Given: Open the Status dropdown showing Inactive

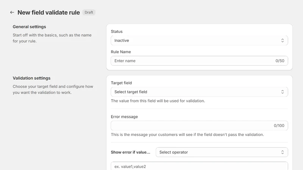Looking at the screenshot, I should click(199, 40).
